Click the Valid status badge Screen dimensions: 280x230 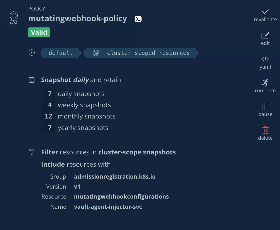point(39,32)
